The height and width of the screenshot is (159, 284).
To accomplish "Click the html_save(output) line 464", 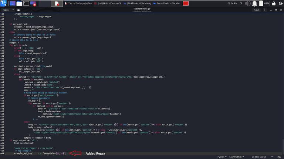I will click(x=24, y=143).
